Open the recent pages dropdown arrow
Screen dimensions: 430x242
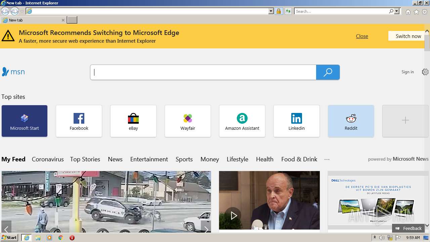(x=22, y=11)
